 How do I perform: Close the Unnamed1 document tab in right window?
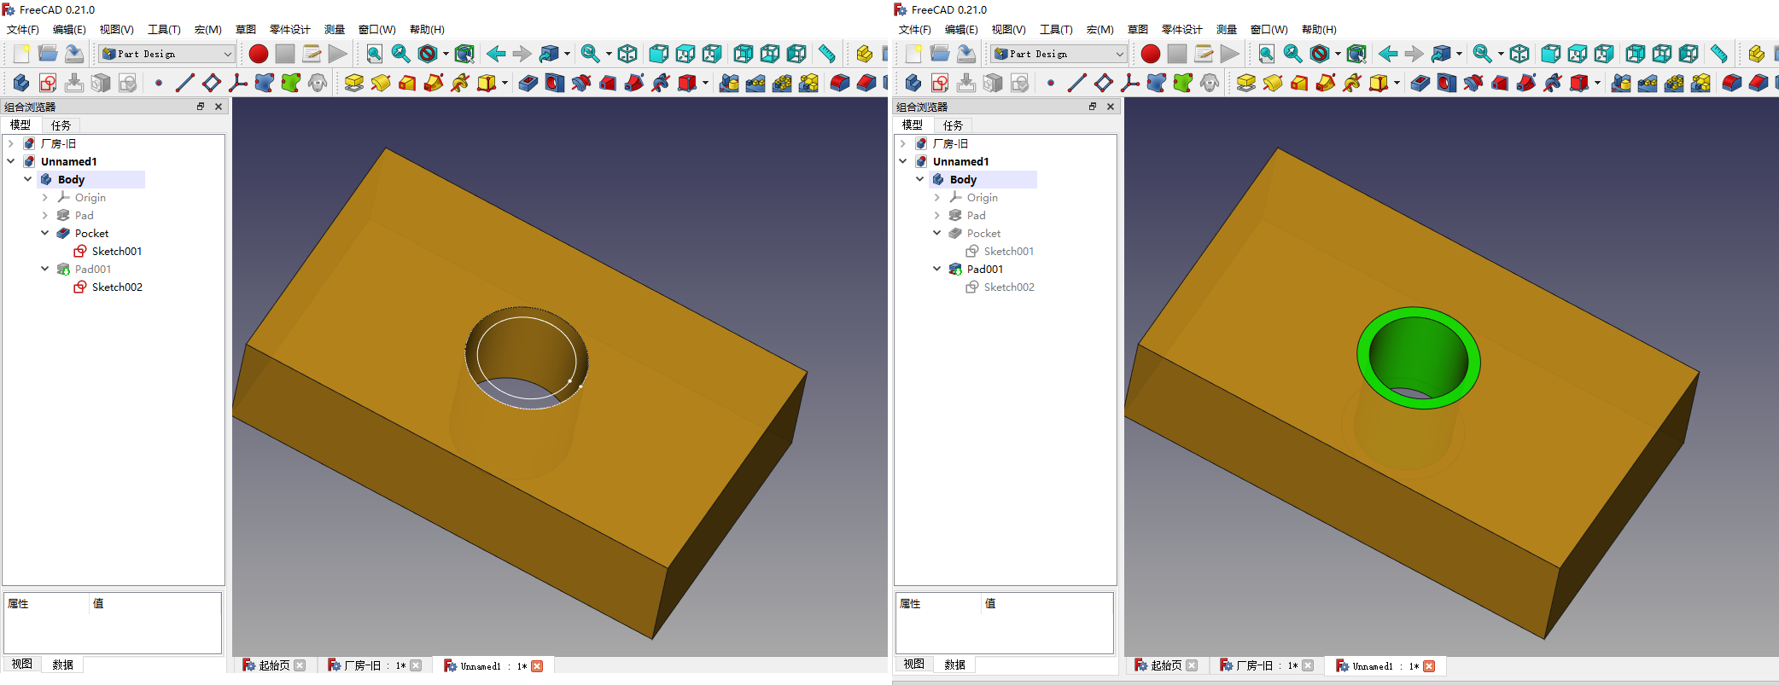click(1429, 665)
